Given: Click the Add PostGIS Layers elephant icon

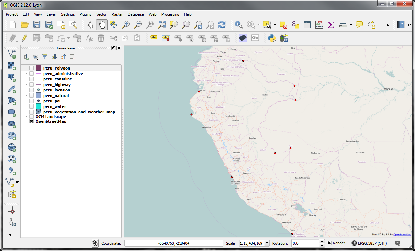Looking at the screenshot, I should 12,78.
